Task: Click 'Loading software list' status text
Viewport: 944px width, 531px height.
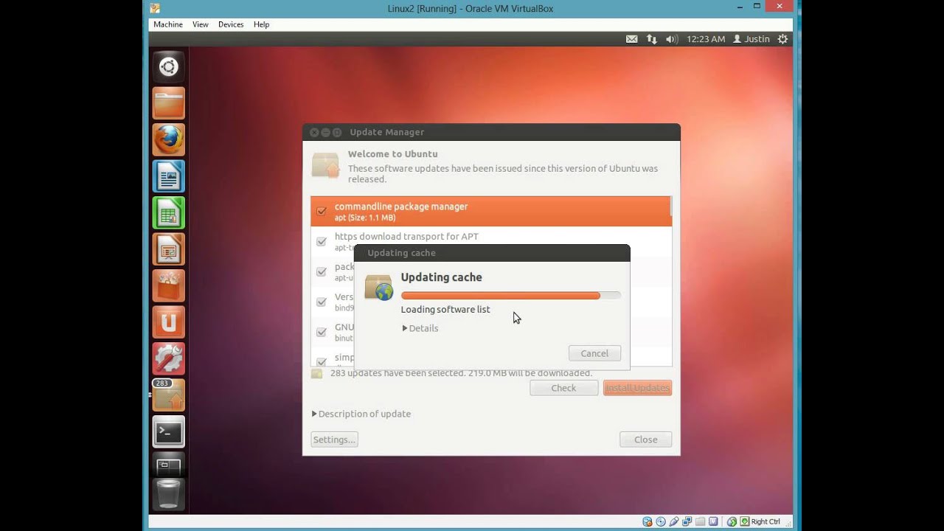Action: click(445, 310)
